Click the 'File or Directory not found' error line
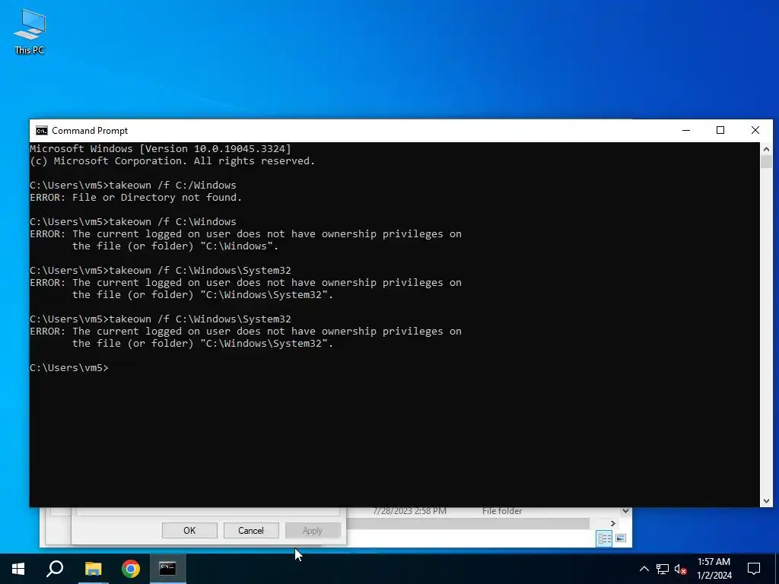This screenshot has width=779, height=584. click(x=135, y=197)
